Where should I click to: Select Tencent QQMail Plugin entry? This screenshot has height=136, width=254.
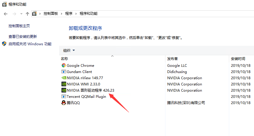point(86,97)
